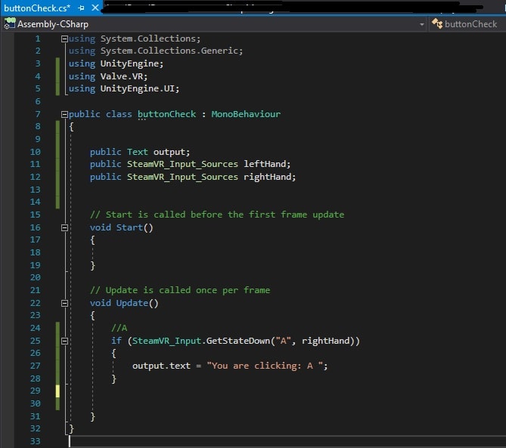Click 'output.text' on line 27
Viewport: 506px width, 448px height.
tap(161, 366)
